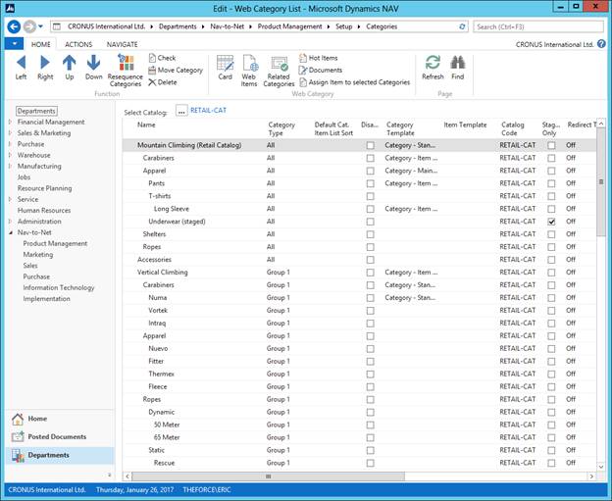Sort by the Category Type column header
Image resolution: width=612 pixels, height=501 pixels.
pyautogui.click(x=281, y=128)
